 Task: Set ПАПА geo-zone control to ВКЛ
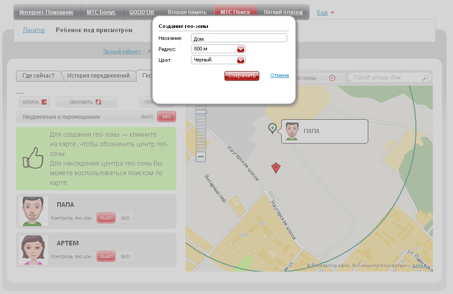click(125, 218)
